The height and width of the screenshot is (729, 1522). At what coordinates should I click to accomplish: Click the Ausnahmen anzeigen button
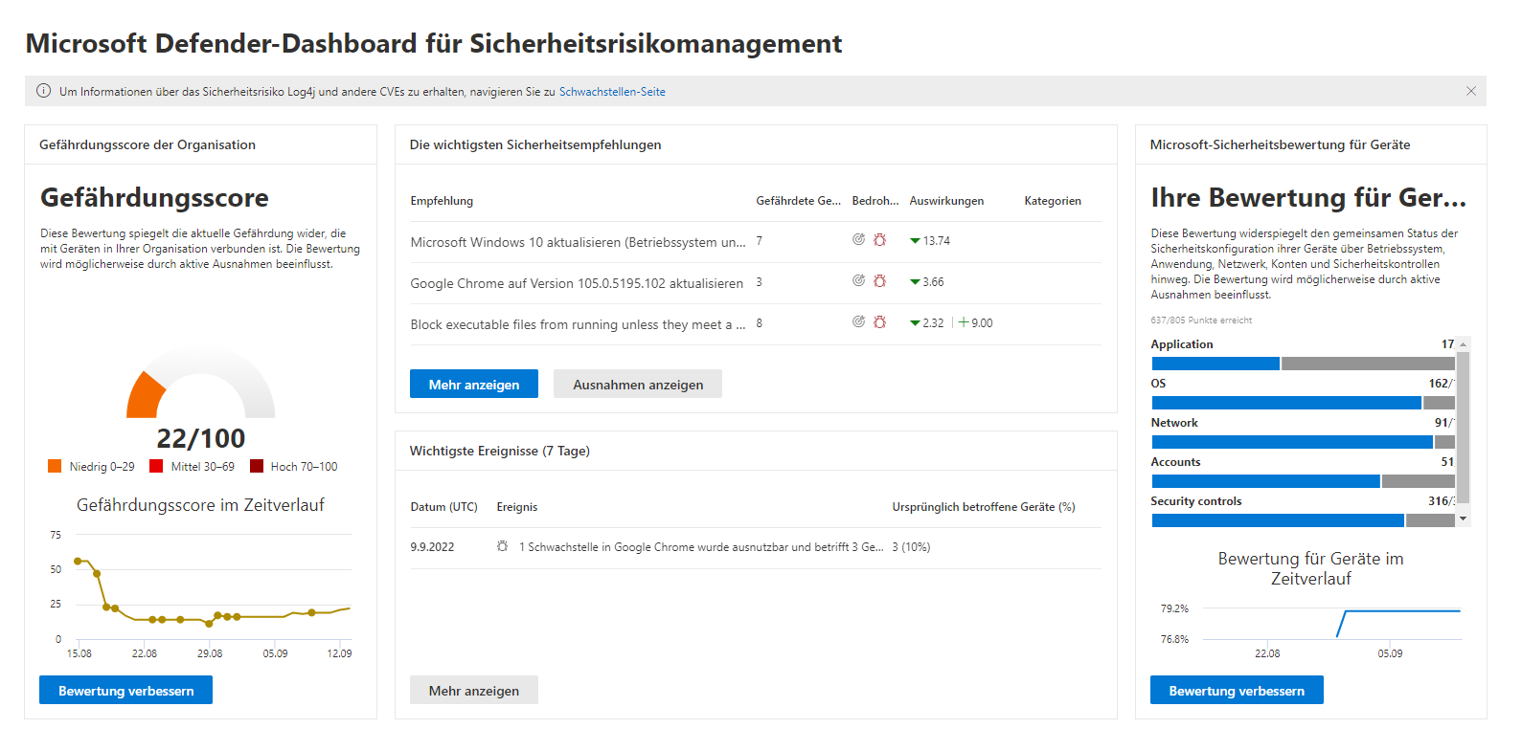[638, 384]
